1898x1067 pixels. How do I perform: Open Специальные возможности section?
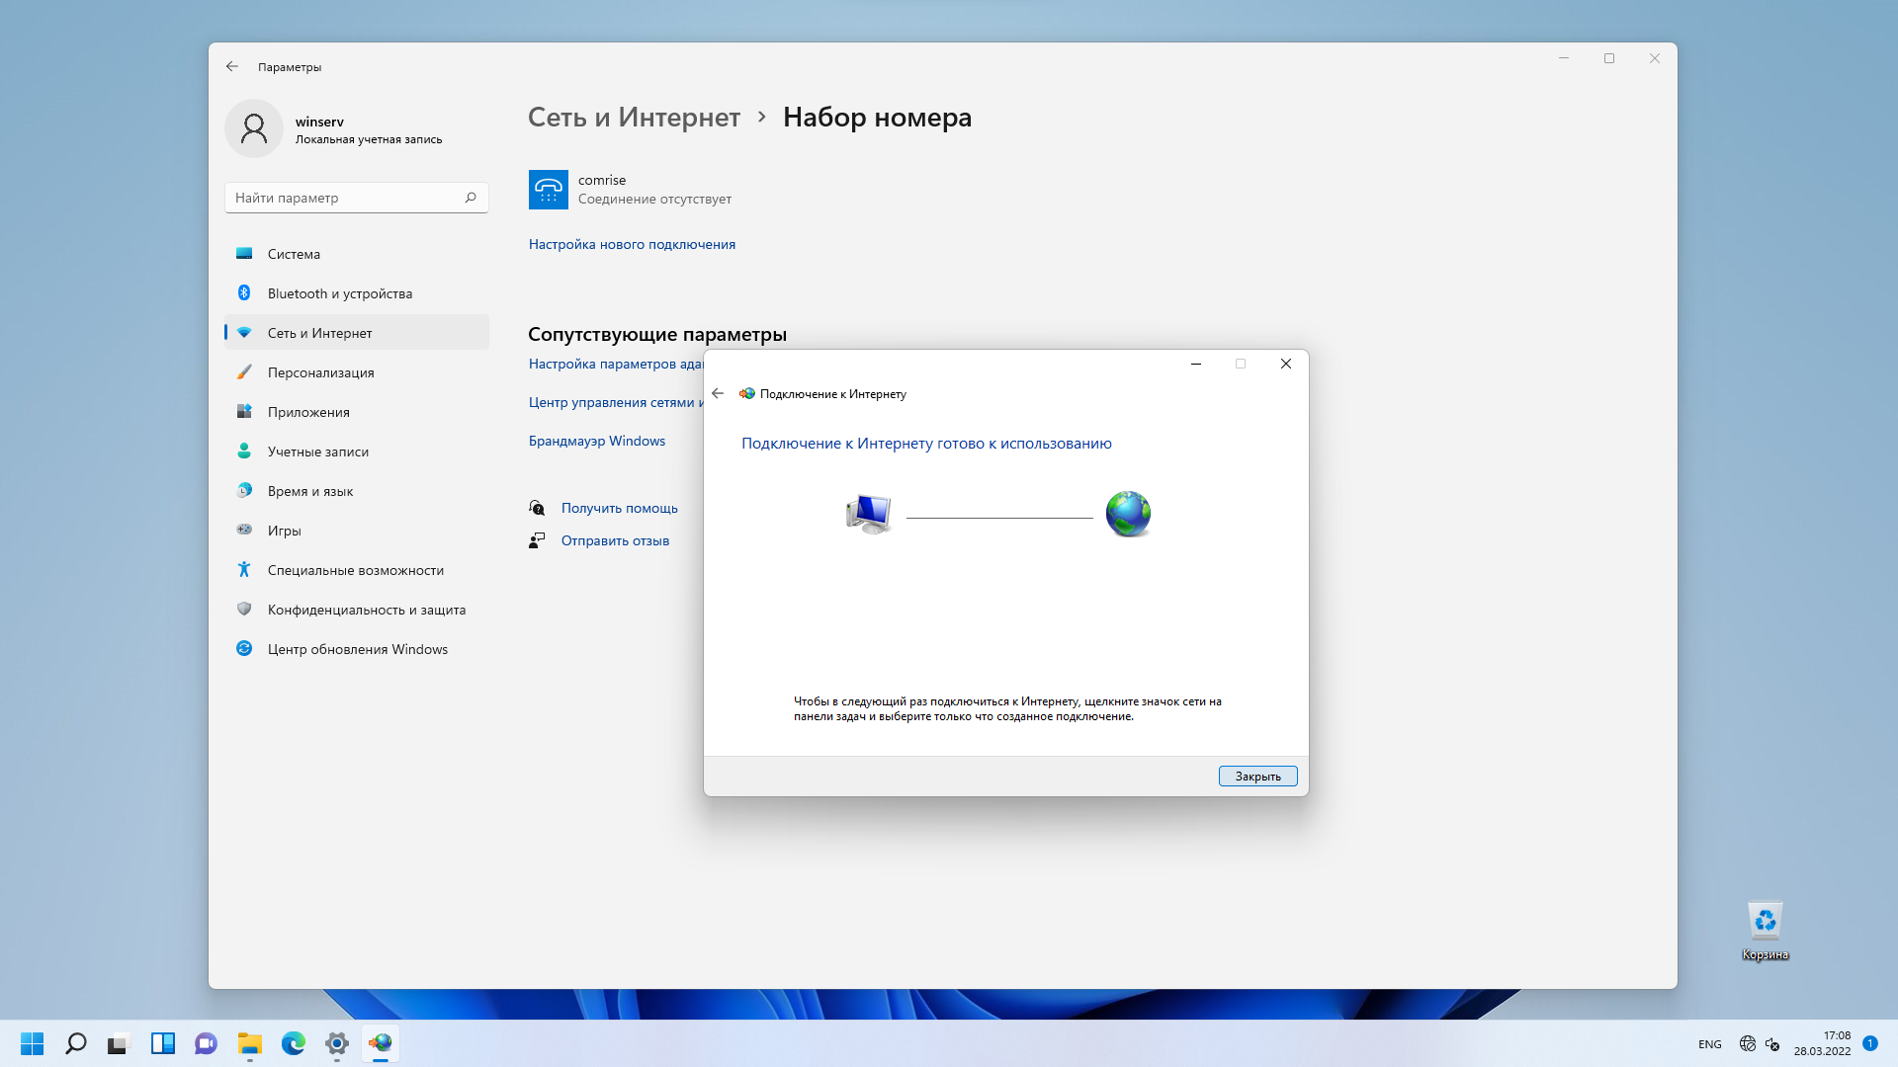click(x=357, y=570)
